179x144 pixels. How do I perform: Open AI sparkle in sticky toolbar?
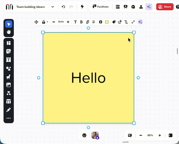click(140, 22)
